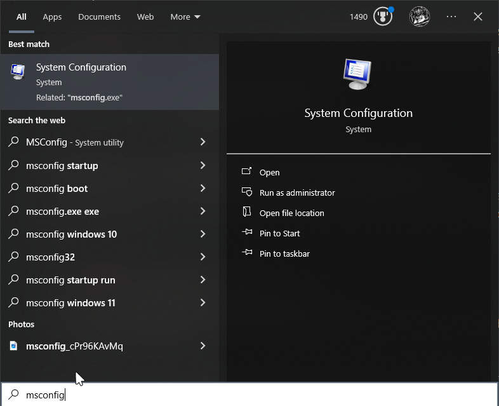Expand the msconfig startup suggestion arrow
Screen dimensions: 499x406
click(x=203, y=165)
